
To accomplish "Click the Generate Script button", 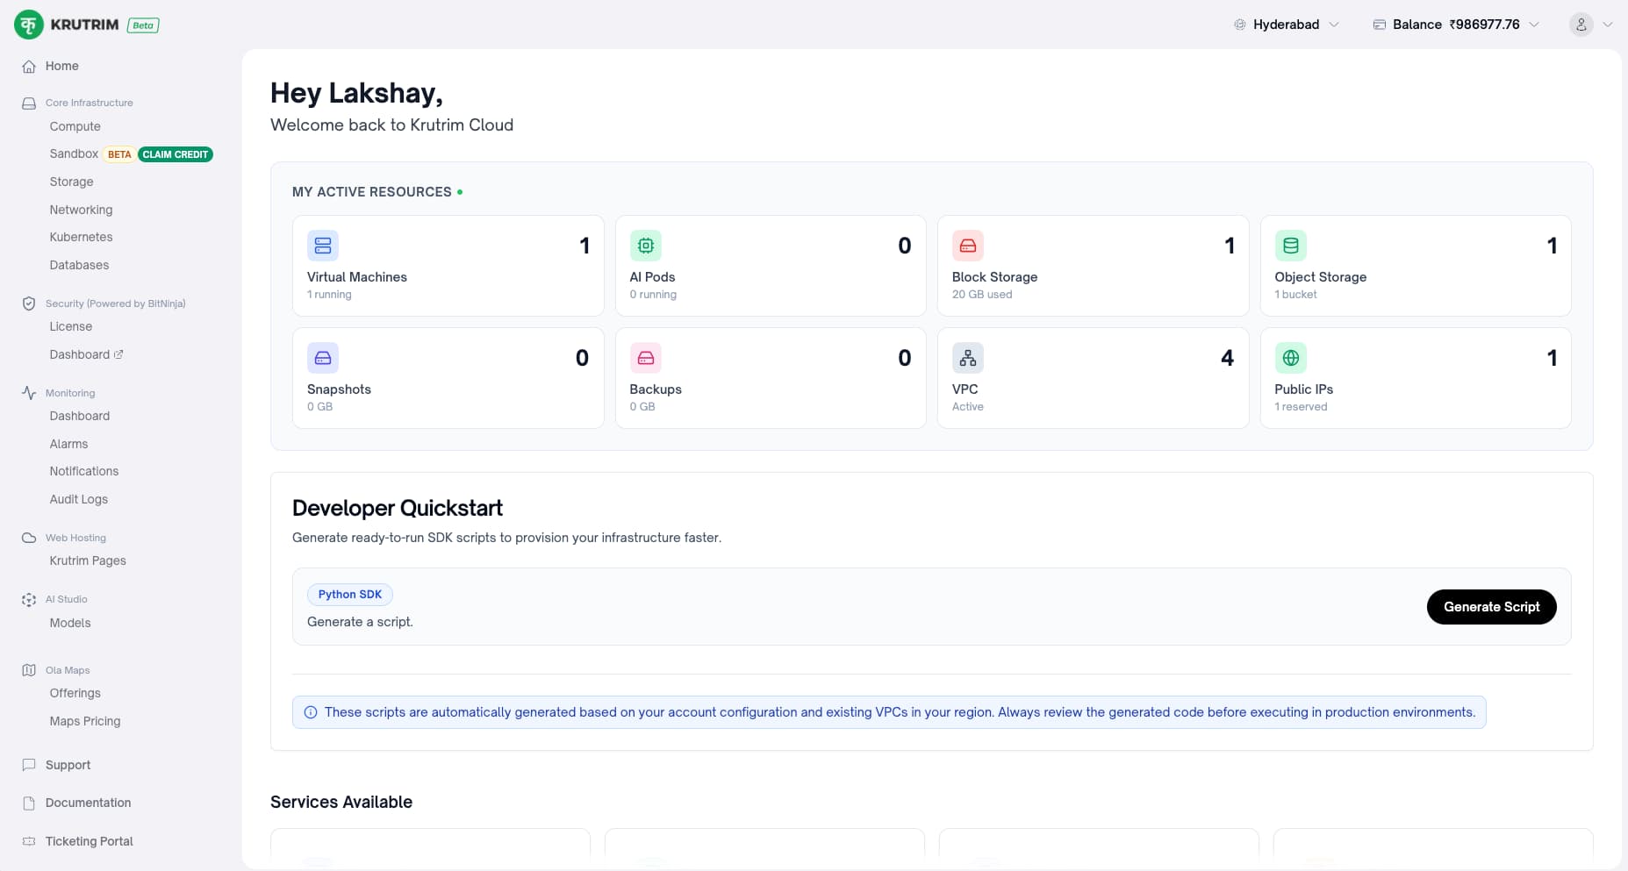I will 1491,607.
